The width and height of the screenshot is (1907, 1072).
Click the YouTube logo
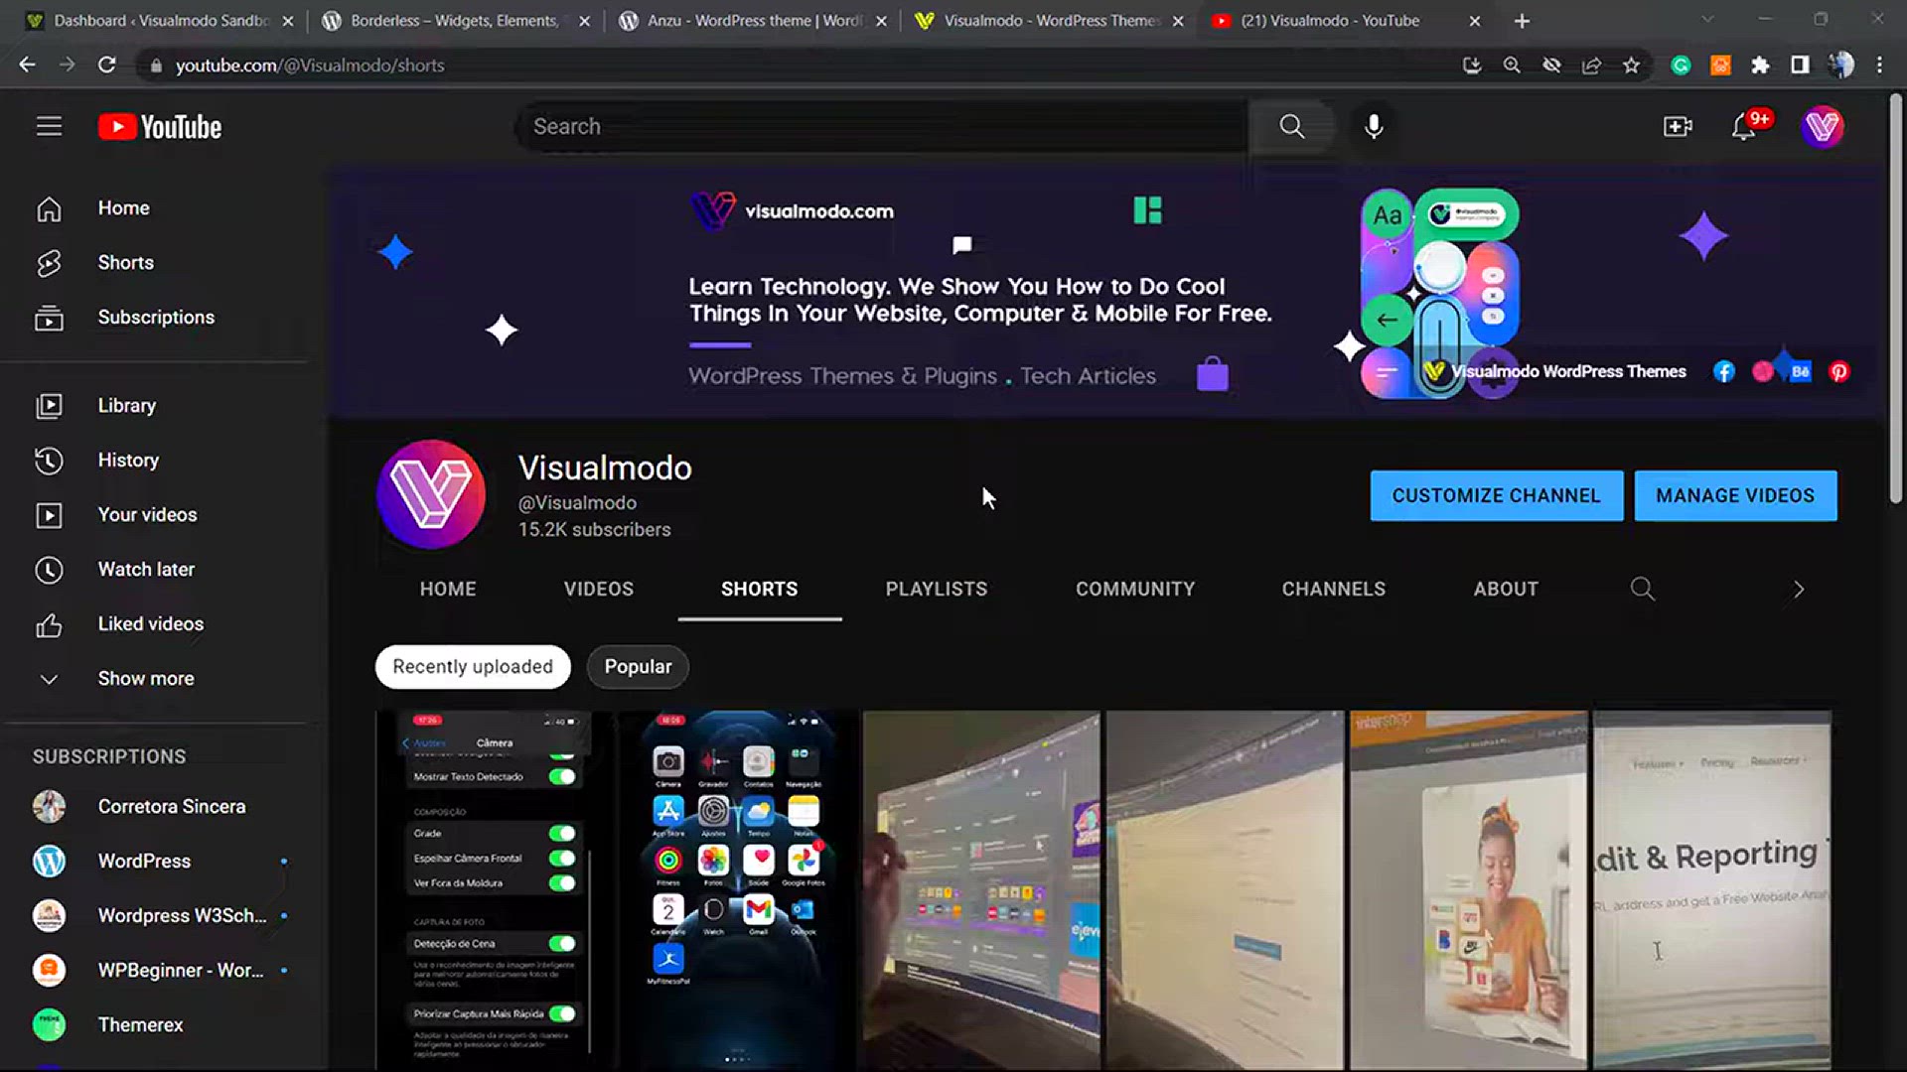(x=160, y=126)
